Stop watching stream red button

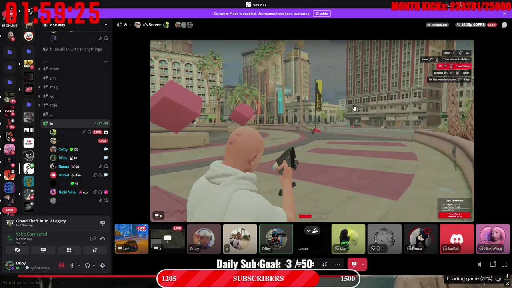pos(354,264)
